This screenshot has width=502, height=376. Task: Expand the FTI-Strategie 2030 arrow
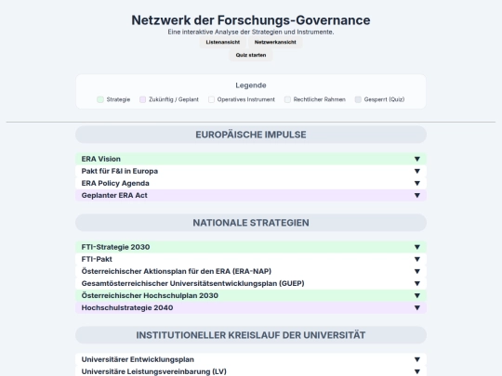pyautogui.click(x=416, y=247)
